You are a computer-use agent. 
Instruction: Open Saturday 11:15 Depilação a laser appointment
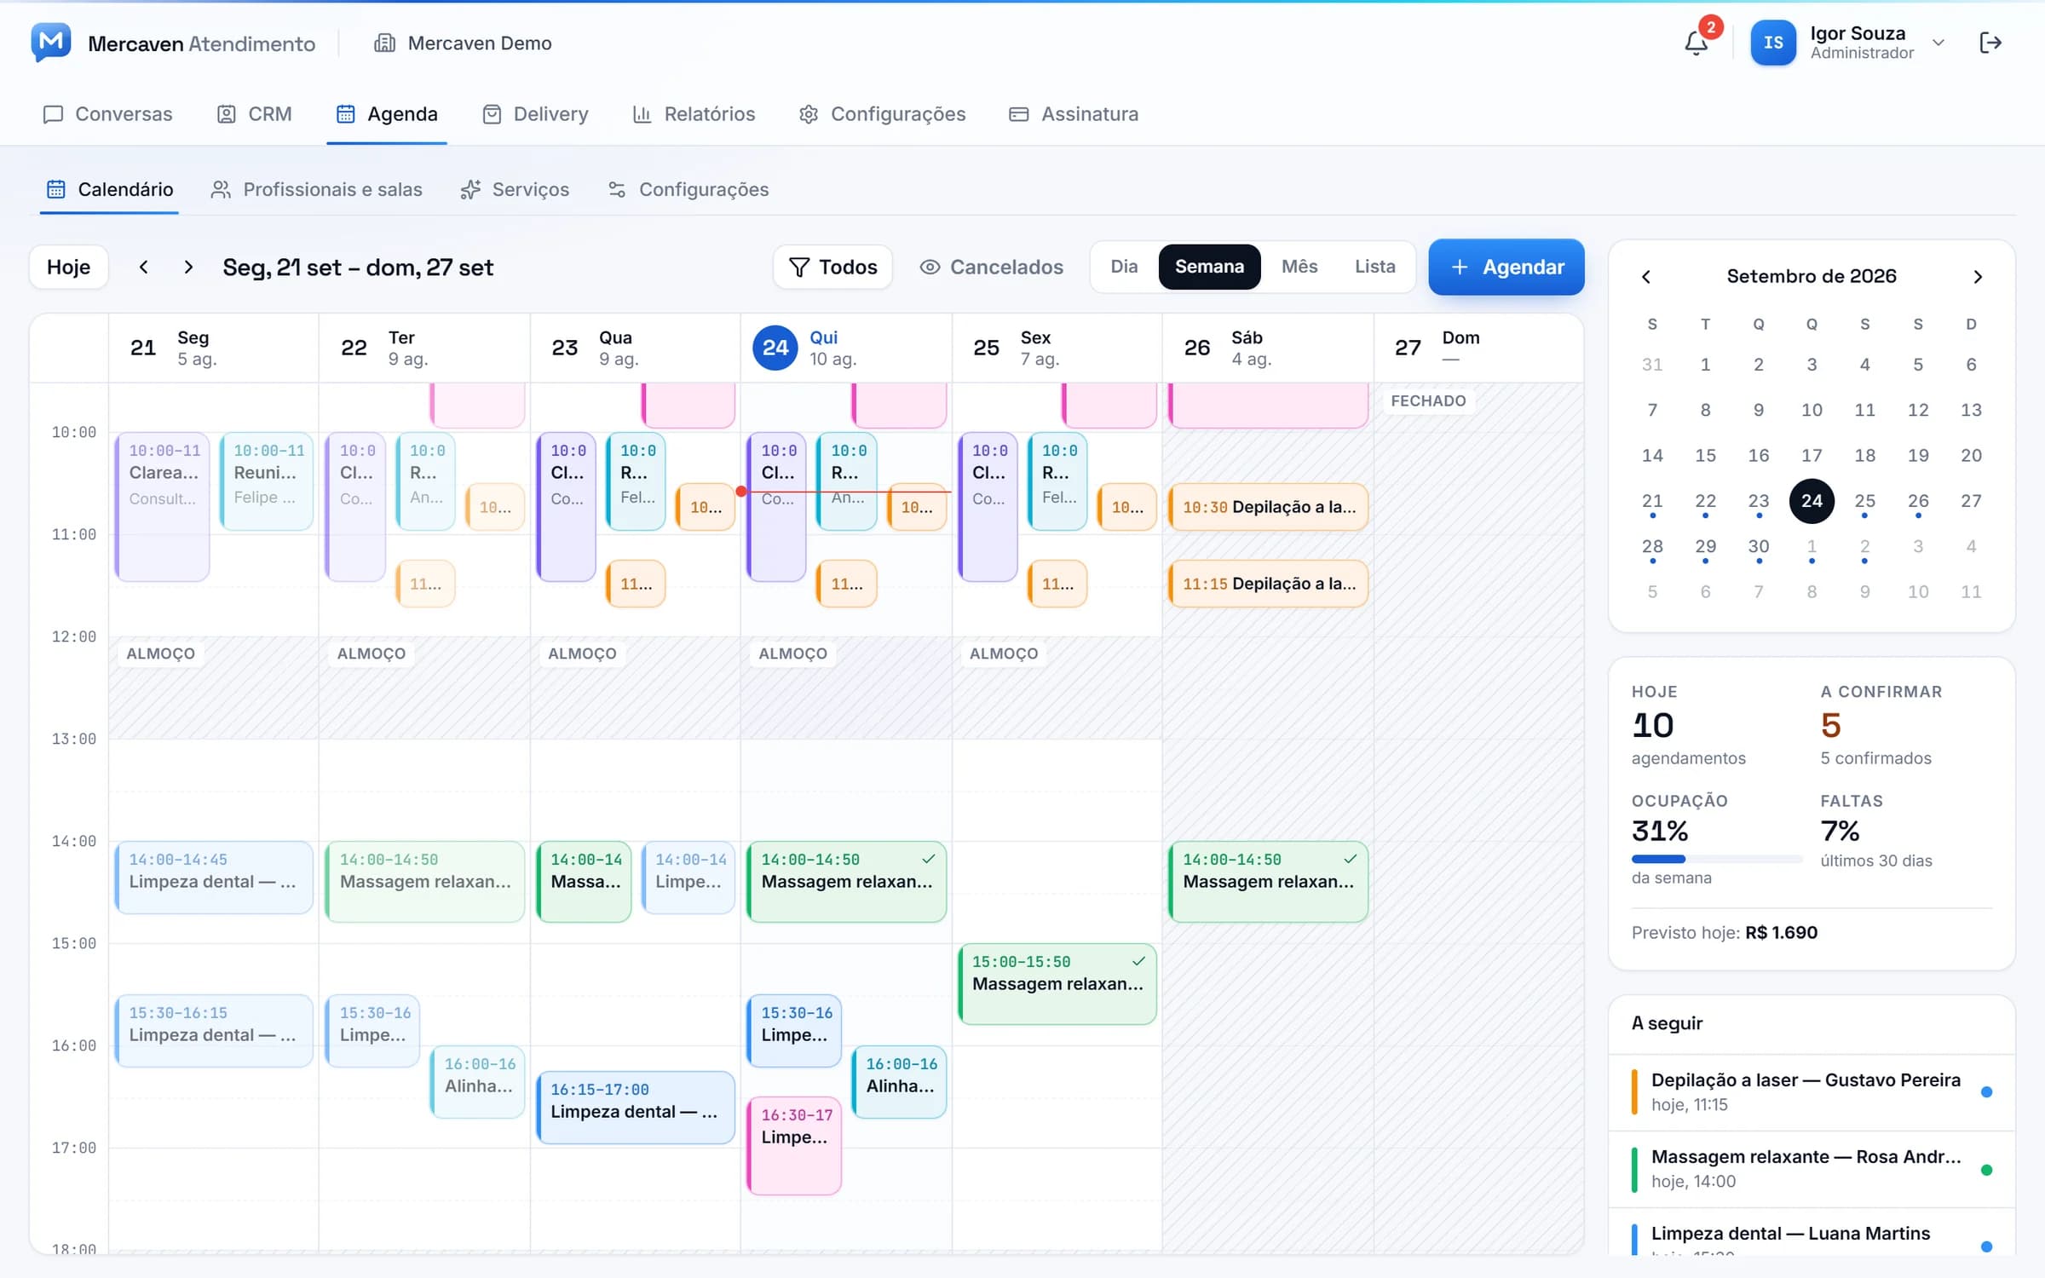click(x=1268, y=584)
